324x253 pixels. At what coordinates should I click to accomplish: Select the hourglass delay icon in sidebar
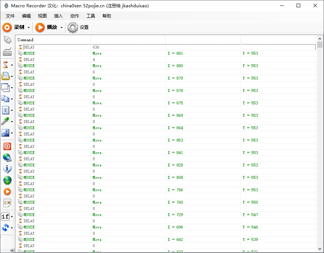[x=5, y=65]
